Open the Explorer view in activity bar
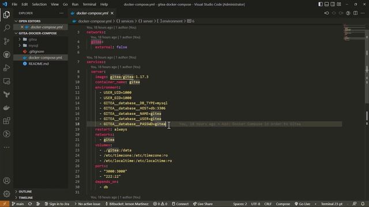Image resolution: width=369 pixels, height=207 pixels. click(6, 14)
